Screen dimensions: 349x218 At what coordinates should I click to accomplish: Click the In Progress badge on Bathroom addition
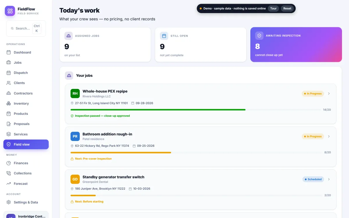coord(313,136)
